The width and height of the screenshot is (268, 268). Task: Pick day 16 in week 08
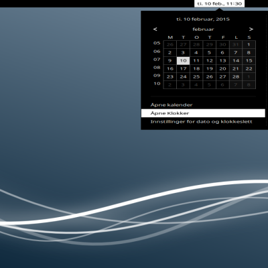coord(170,68)
